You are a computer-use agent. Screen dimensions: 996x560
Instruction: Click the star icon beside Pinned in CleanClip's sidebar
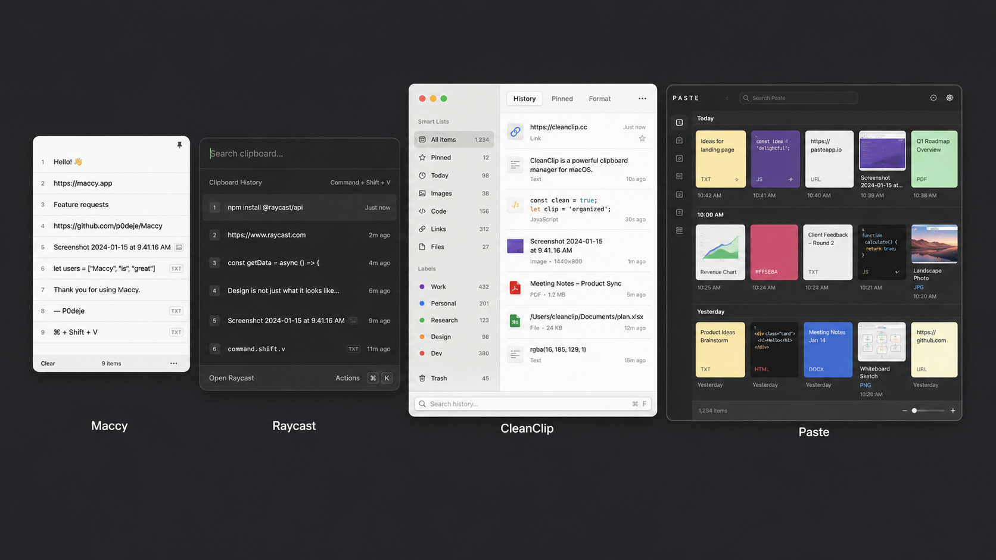coord(422,158)
